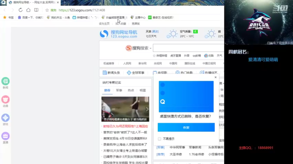Image resolution: width=293 pixels, height=164 pixels.
Task: Go forward with the forward arrow
Action: tap(12, 10)
